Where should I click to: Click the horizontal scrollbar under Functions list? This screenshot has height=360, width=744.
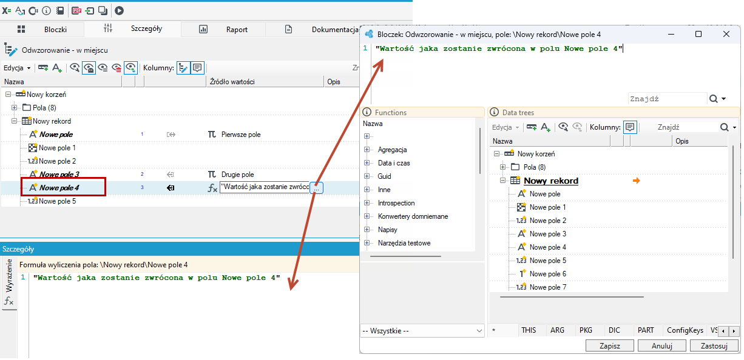pos(406,257)
